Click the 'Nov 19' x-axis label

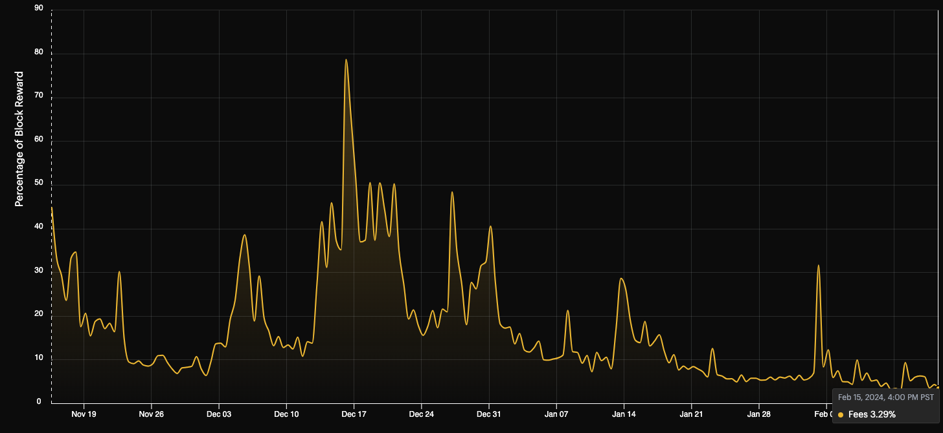84,414
